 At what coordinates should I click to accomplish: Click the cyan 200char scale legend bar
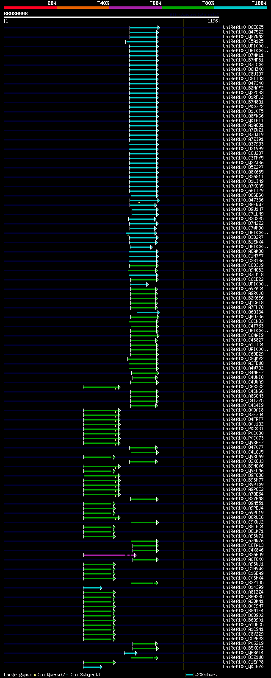[x=189, y=675]
